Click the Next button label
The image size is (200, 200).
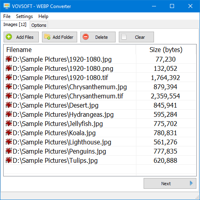click(x=166, y=184)
